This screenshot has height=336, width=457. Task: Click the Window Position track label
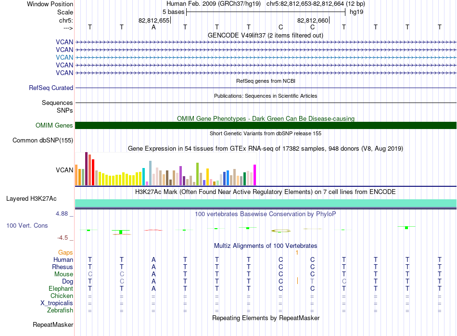pyautogui.click(x=50, y=4)
